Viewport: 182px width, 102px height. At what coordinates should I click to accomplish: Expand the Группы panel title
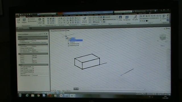pyautogui.click(x=165, y=23)
